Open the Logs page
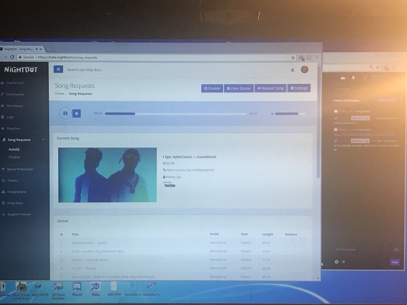This screenshot has height=305, width=407. point(7,117)
